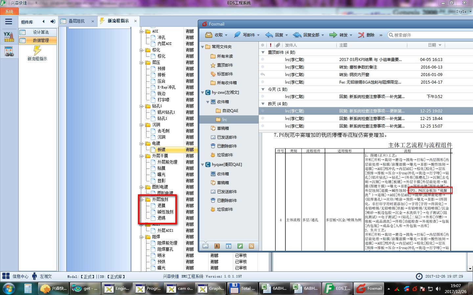
Task: Open Foxmail notes icon at bottom
Action: 240,246
